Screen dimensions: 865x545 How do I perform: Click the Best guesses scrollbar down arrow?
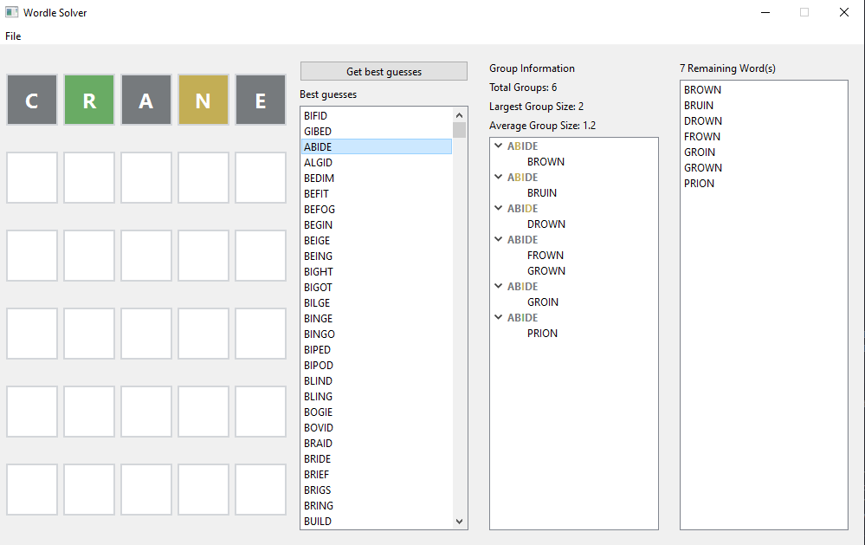[x=459, y=522]
